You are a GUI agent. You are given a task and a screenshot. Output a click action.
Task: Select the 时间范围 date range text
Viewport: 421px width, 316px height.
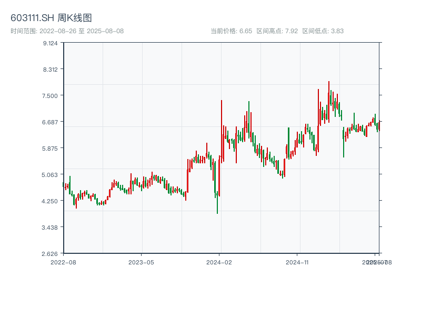pos(67,31)
